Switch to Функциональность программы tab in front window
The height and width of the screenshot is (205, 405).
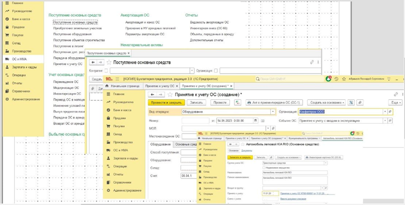[x=303, y=138]
